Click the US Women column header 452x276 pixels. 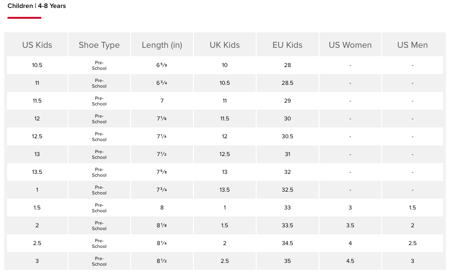(350, 45)
